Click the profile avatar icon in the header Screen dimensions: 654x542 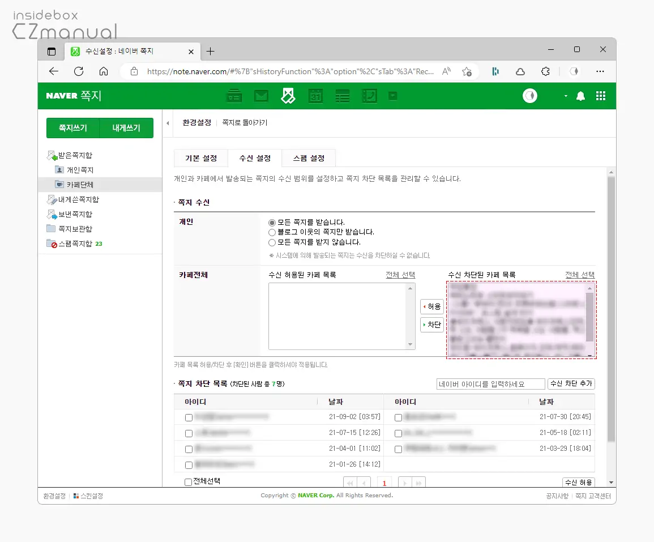[x=530, y=96]
